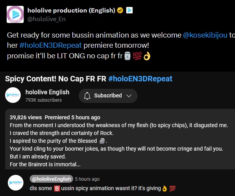The image size is (235, 196).
Task: Open hololive English channel avatar
Action: tap(13, 95)
